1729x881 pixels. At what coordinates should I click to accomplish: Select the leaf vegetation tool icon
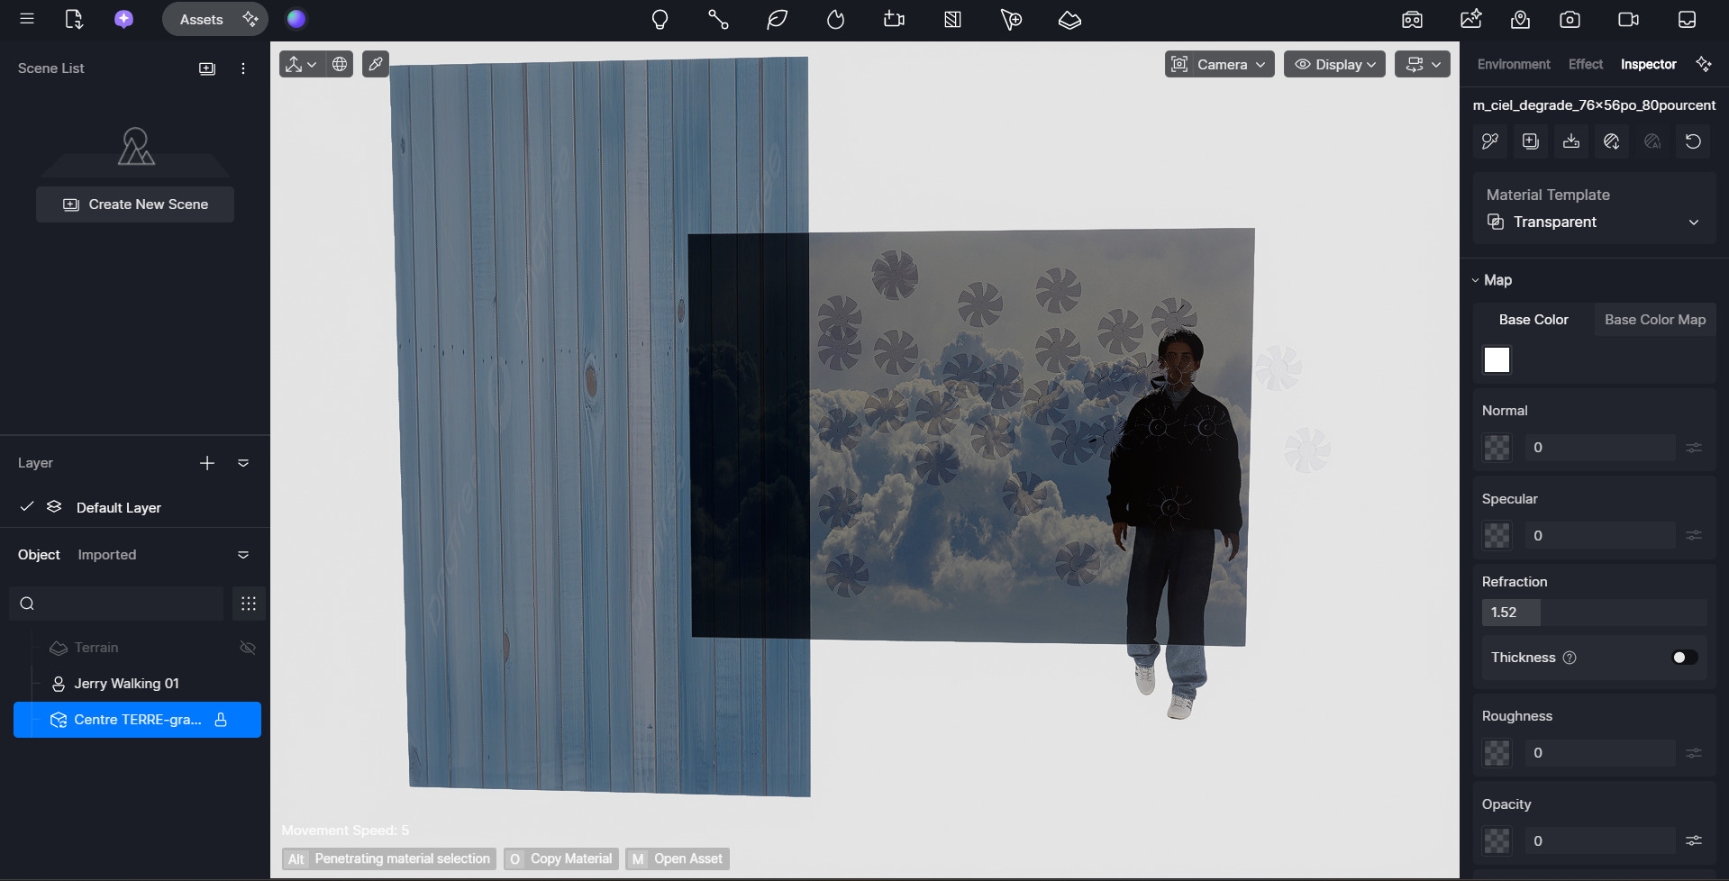777,19
